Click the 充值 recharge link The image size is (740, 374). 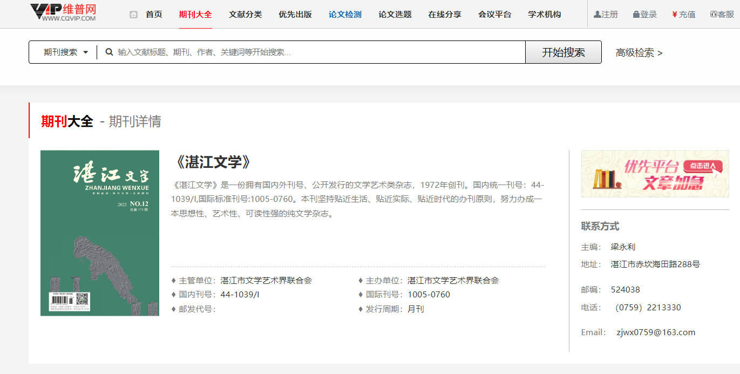pos(687,15)
